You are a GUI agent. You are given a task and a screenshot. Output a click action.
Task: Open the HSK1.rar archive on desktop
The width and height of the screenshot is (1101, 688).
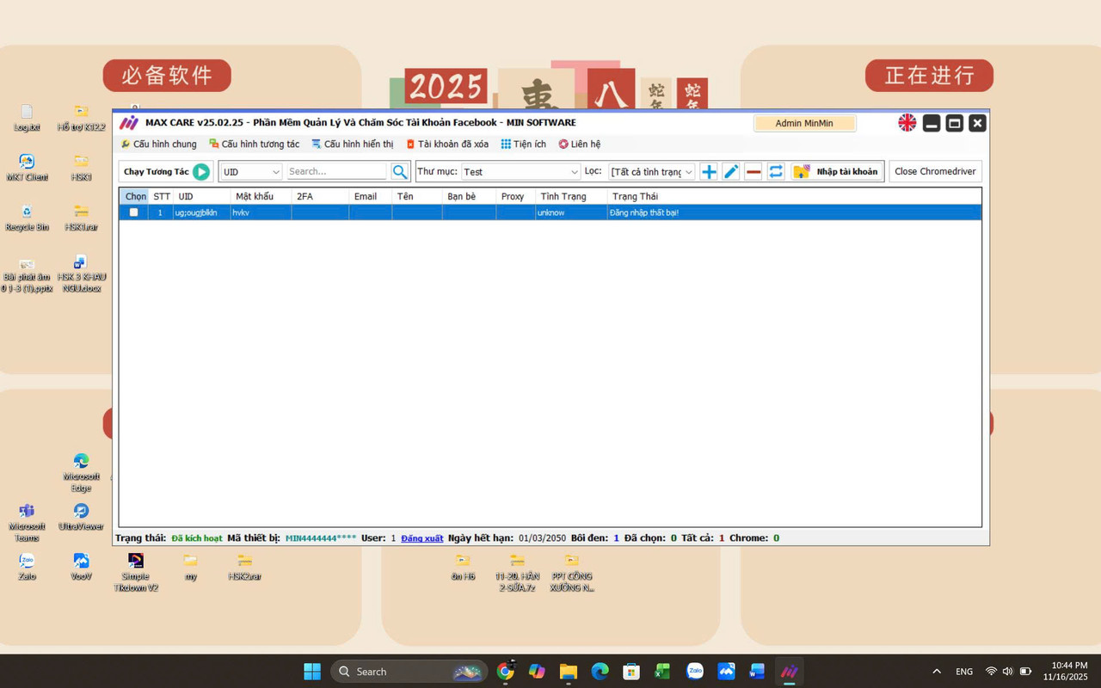click(x=81, y=218)
